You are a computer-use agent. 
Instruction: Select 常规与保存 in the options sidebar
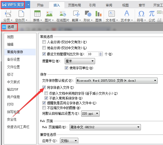20,52
